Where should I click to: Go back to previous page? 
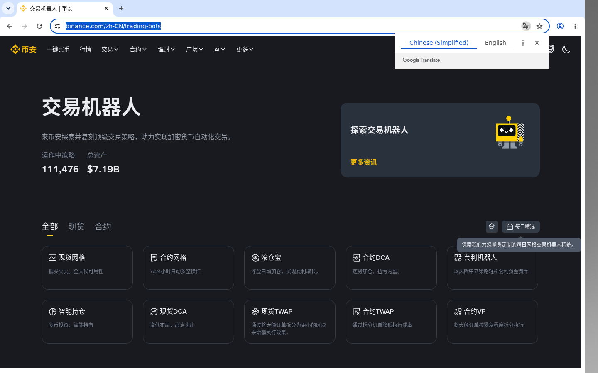[10, 26]
